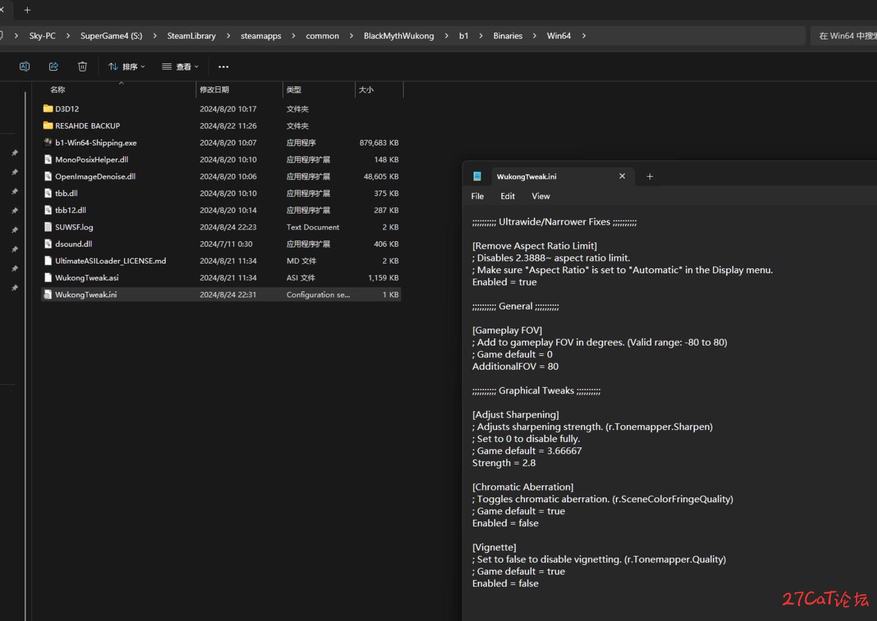Screen dimensions: 877x621
Task: Open the Notepad File menu
Action: [477, 196]
